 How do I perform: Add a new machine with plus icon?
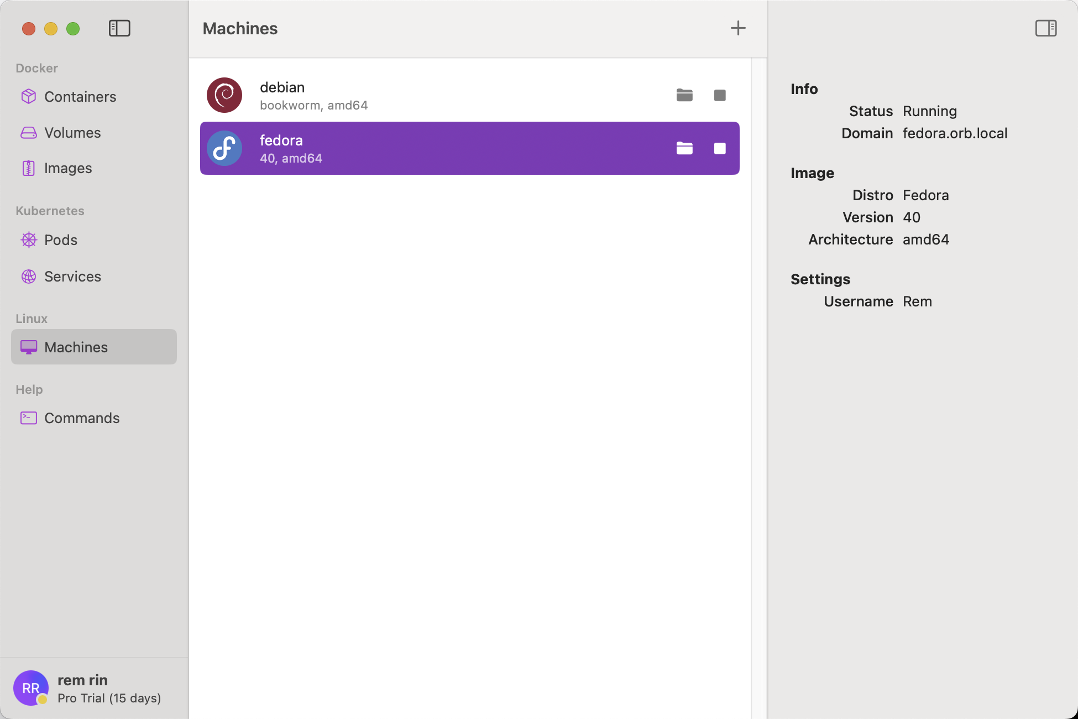738,28
